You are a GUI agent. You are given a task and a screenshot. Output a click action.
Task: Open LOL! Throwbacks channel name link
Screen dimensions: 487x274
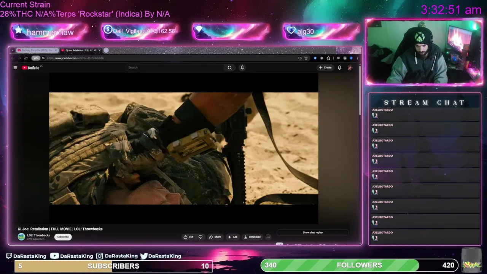[x=38, y=235]
